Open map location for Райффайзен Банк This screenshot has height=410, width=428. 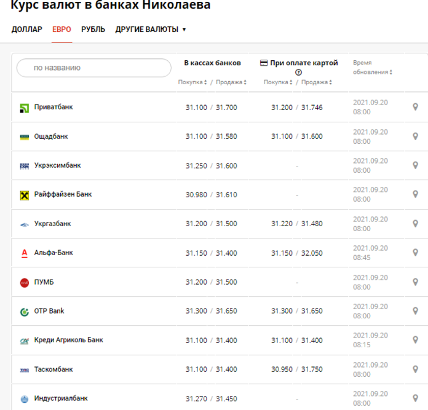415,194
